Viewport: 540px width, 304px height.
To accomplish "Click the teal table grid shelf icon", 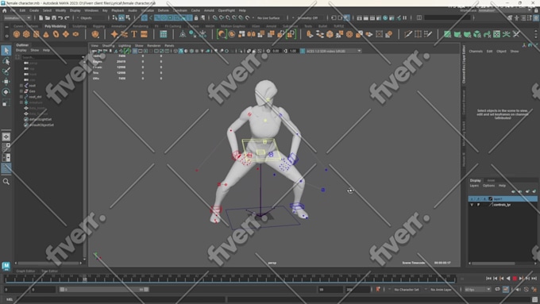I will [x=164, y=34].
